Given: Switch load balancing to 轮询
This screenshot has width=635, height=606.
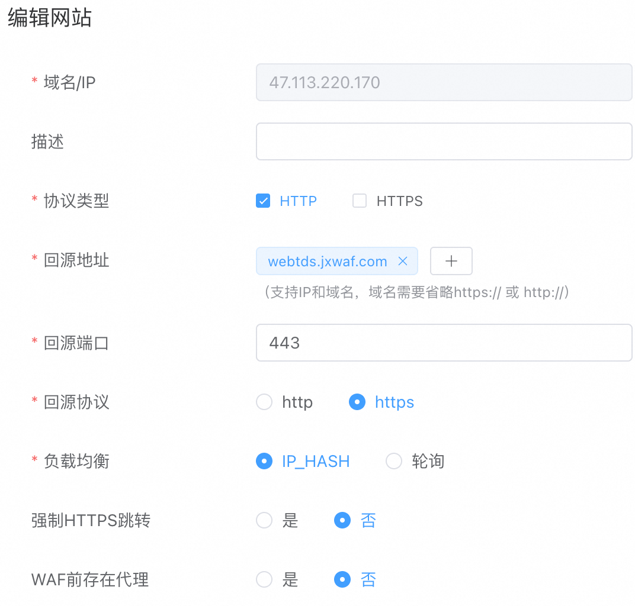Looking at the screenshot, I should (394, 461).
